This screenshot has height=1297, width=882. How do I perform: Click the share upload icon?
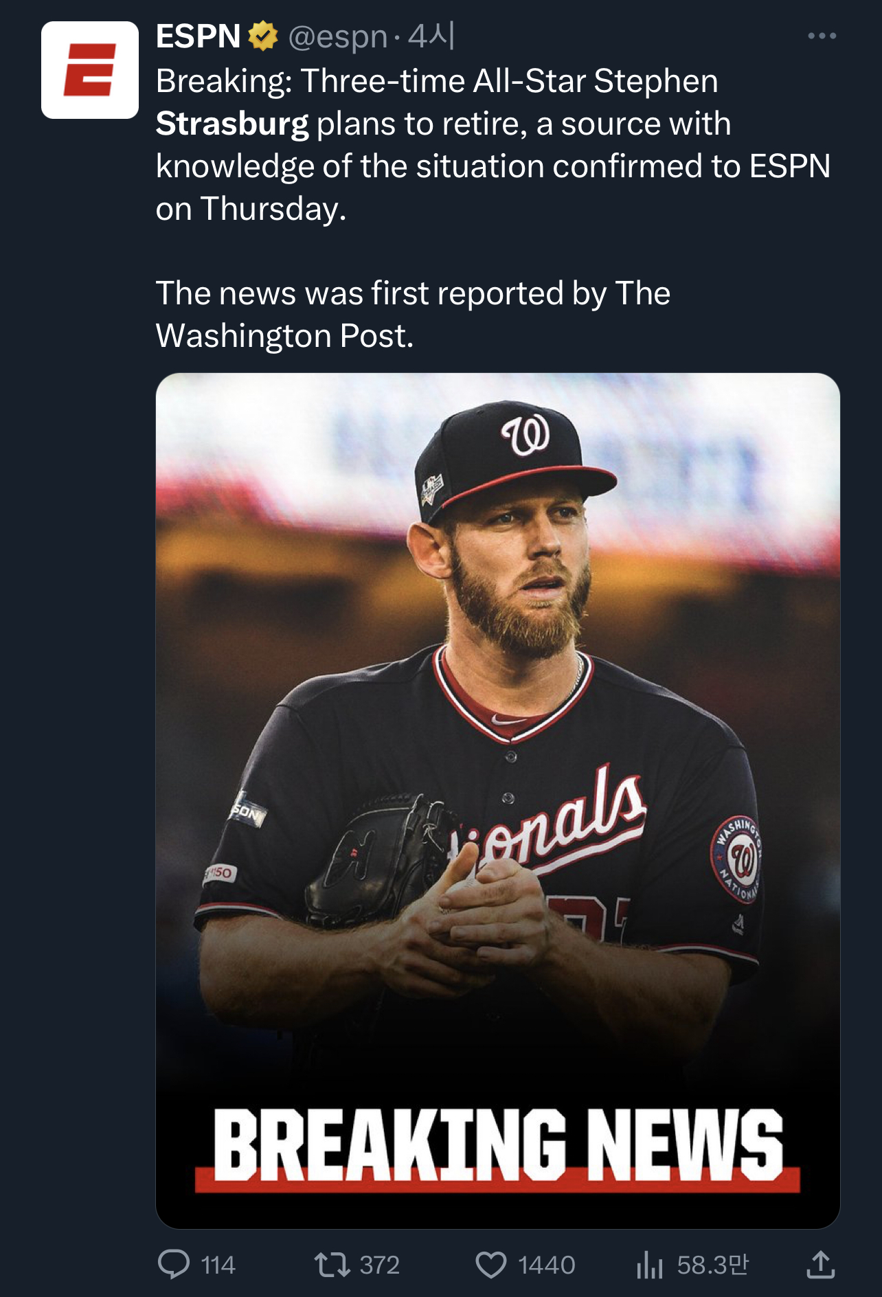(x=821, y=1264)
